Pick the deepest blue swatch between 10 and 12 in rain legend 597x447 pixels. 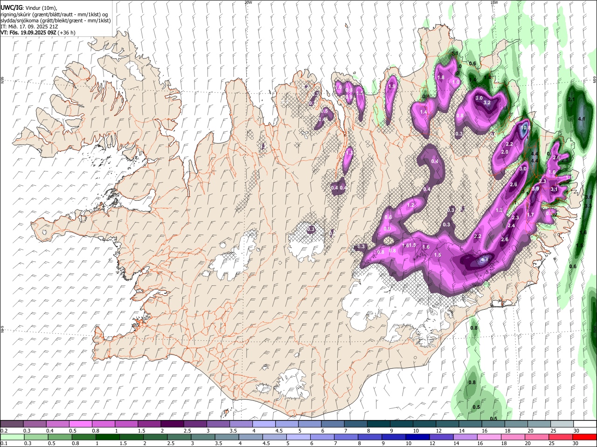click(x=417, y=437)
